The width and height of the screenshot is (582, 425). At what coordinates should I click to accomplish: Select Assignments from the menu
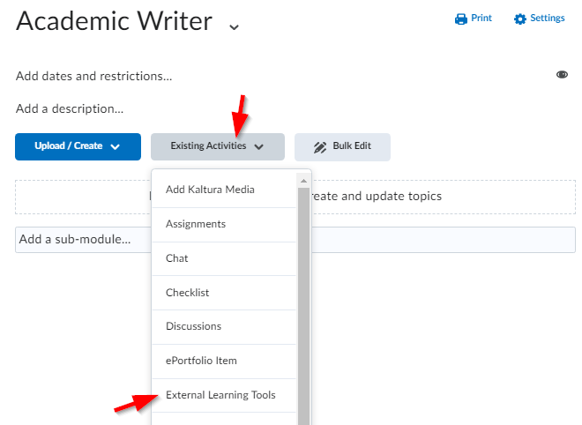pos(224,225)
